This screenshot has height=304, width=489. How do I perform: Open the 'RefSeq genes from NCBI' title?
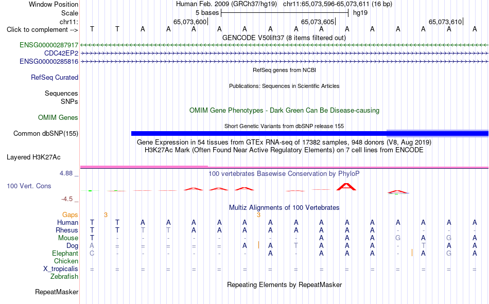coord(285,70)
